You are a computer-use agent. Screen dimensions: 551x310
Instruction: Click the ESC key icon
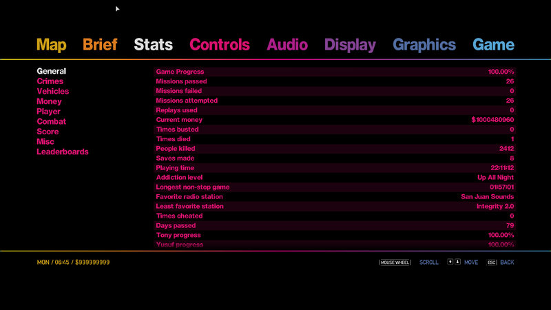point(491,262)
